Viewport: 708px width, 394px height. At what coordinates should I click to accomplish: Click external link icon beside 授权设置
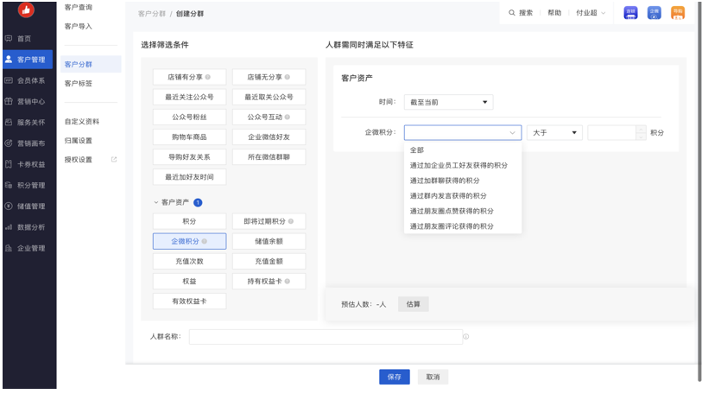114,160
